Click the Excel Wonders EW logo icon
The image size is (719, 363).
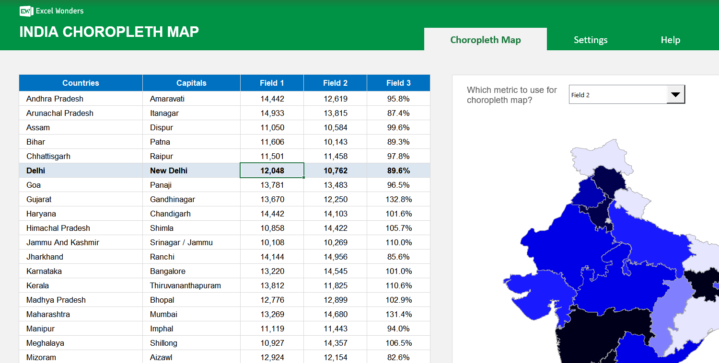click(25, 11)
